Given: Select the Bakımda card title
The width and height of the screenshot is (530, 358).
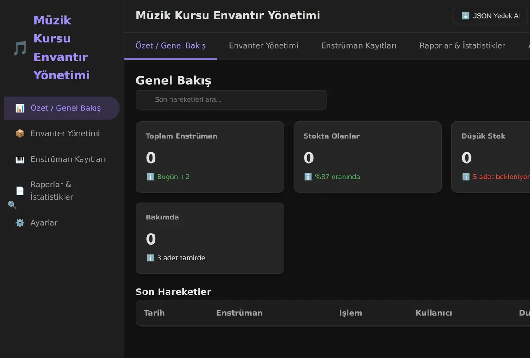Looking at the screenshot, I should coord(162,217).
